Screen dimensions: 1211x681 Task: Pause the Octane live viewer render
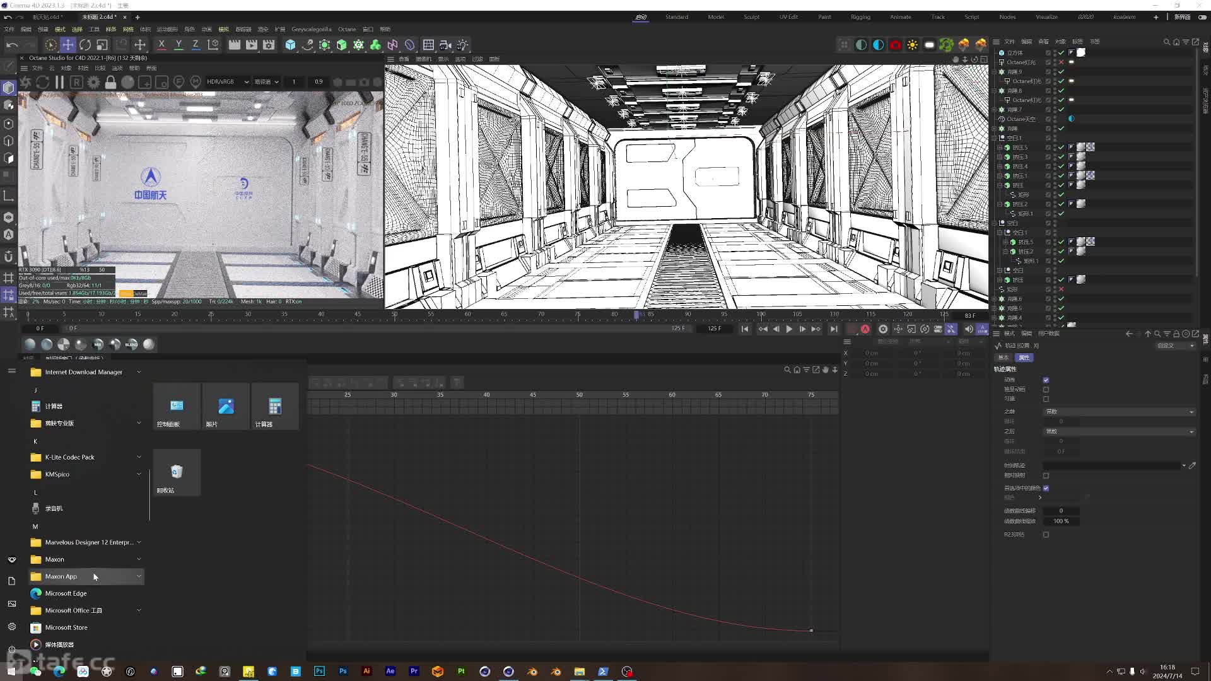59,82
